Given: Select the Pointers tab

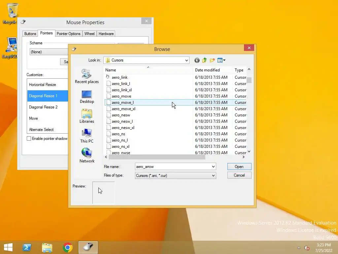Looking at the screenshot, I should [46, 33].
